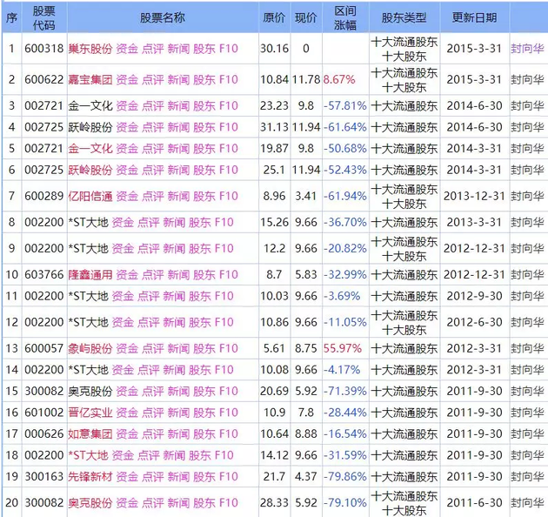Open 新闻 link in 如意集团 row
The width and height of the screenshot is (548, 517).
(178, 433)
